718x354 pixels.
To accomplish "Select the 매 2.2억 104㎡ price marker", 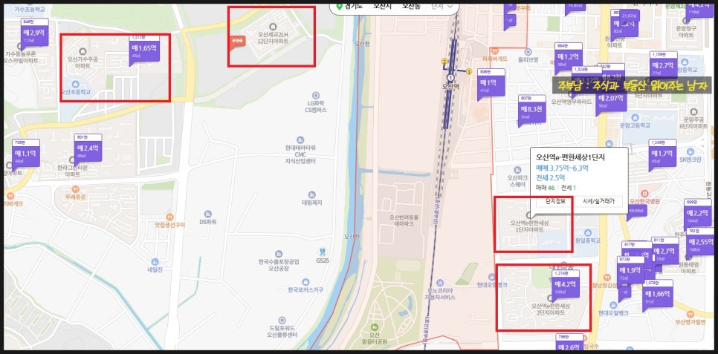I will [698, 214].
